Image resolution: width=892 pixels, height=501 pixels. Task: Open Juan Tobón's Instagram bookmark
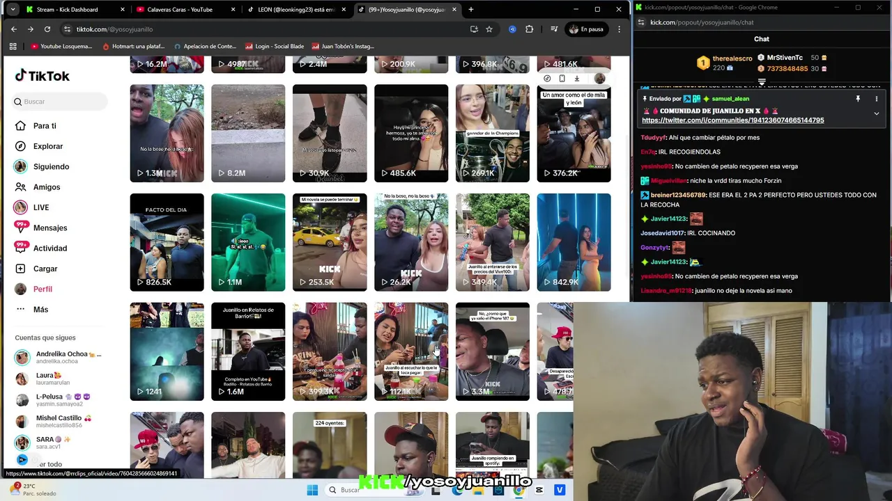(x=343, y=47)
